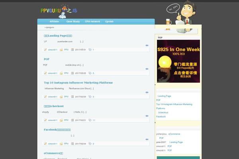Click comments icon in 2017/02/25 post row
The height and width of the screenshot is (159, 239).
click(x=90, y=97)
